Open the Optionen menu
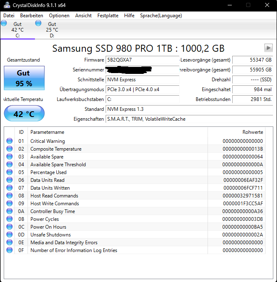 (59, 16)
